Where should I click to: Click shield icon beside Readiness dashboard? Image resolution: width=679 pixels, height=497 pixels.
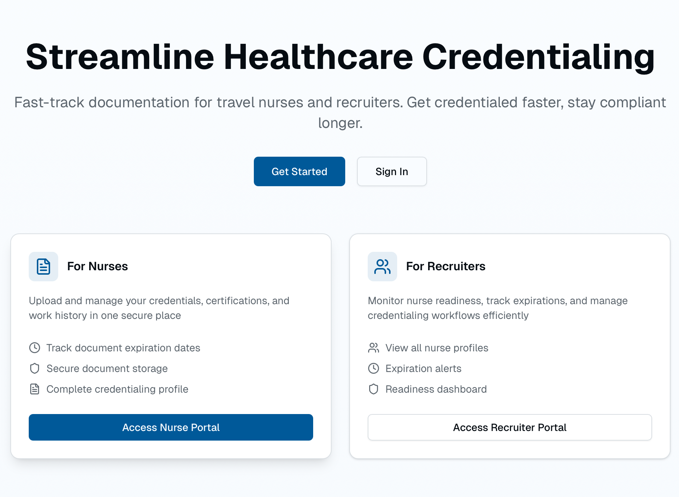click(x=373, y=389)
